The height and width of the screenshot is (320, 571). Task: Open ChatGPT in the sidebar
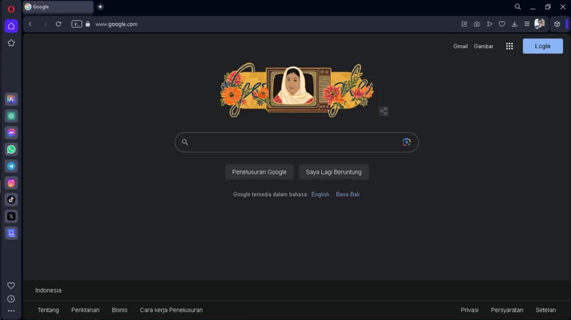11,116
